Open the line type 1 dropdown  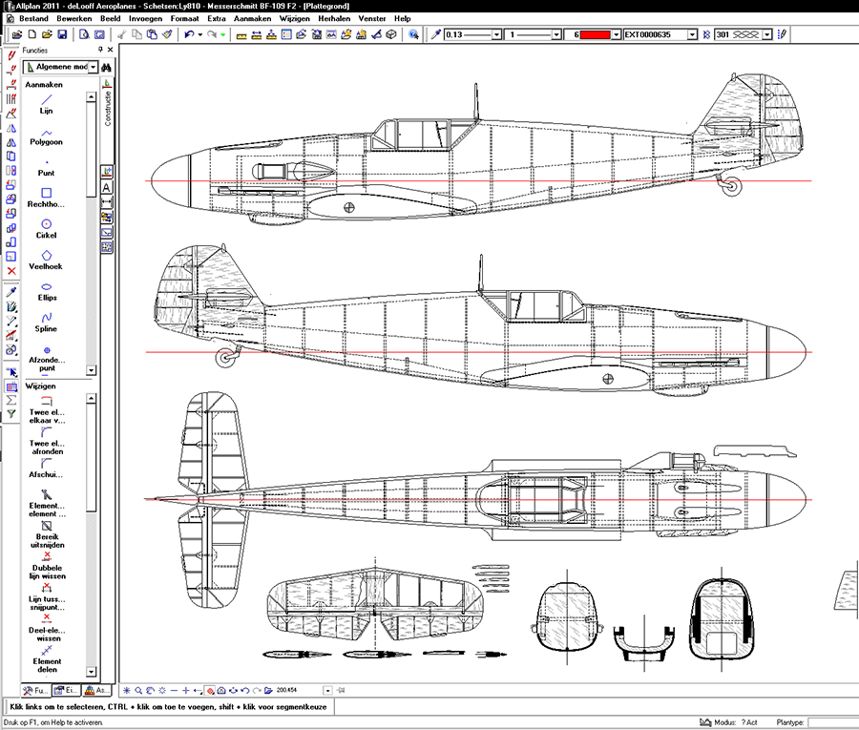coord(556,34)
